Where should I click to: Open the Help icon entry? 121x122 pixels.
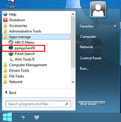(x=5, y=14)
